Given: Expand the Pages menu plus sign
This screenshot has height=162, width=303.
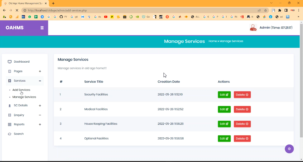Looking at the screenshot, I should [x=40, y=71].
